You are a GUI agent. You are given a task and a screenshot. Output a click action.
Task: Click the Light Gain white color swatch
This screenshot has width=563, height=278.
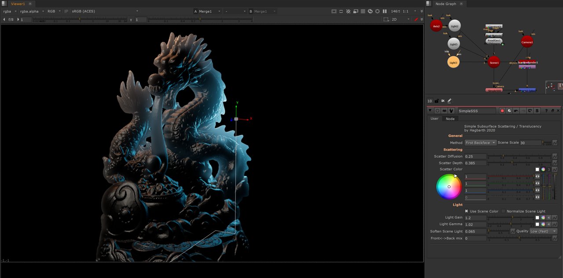537,217
